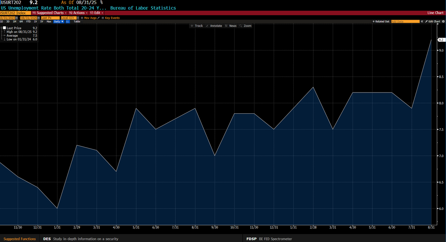
Task: Select the 5Y time range
Action: pos(42,22)
